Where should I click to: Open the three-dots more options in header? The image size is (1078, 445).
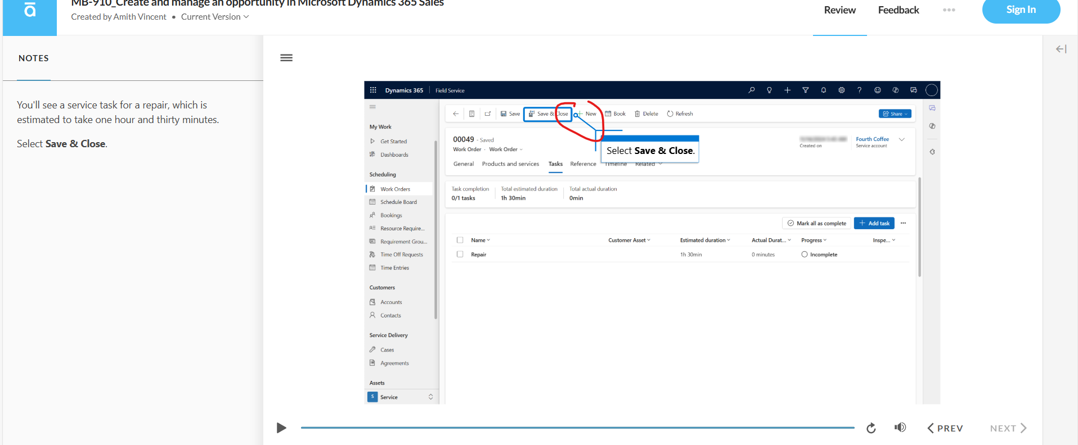pos(949,10)
